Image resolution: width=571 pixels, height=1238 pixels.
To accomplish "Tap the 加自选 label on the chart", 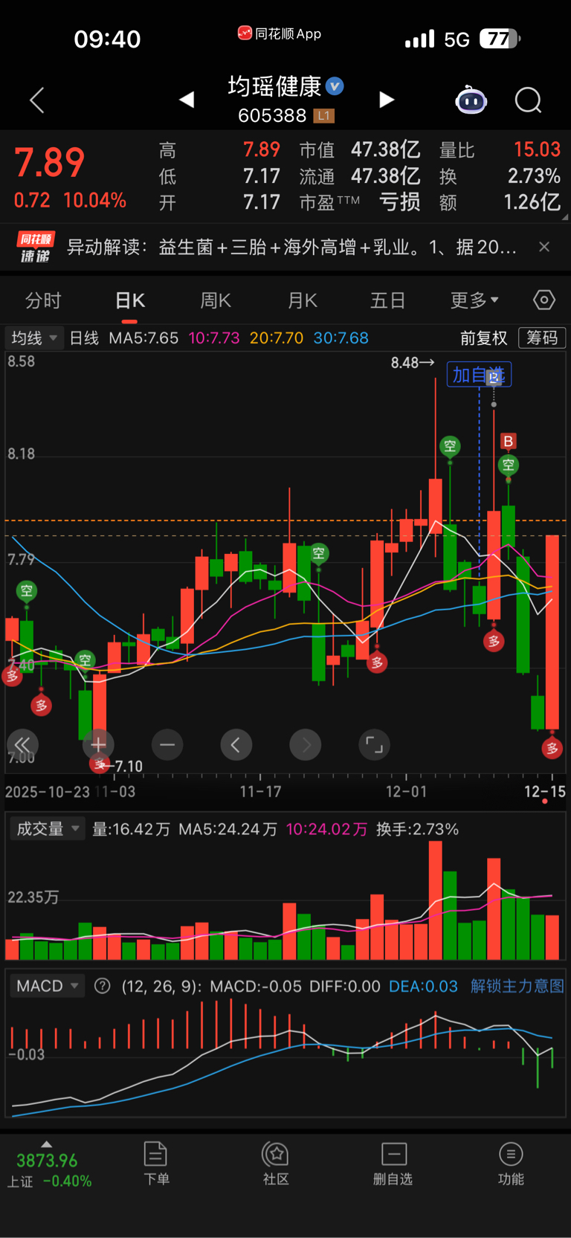I will pyautogui.click(x=479, y=375).
